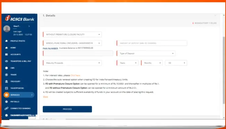Click the Accounts icon in sidebar
The image size is (226, 129).
pos(6,55)
